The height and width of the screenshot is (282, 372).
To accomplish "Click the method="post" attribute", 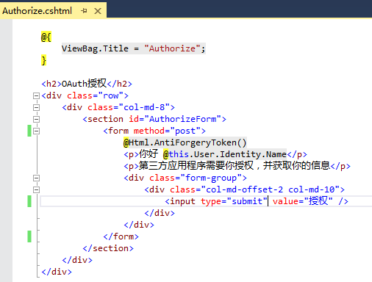I will click(167, 131).
